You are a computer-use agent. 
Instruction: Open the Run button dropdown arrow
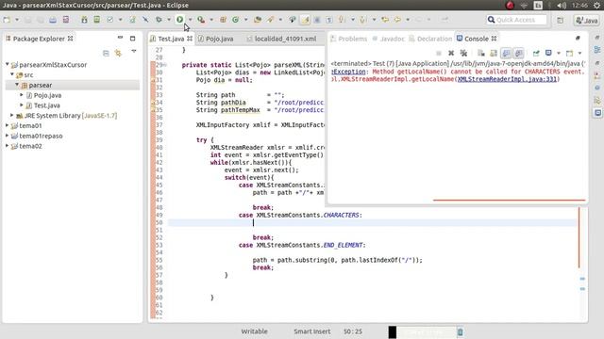[x=190, y=20]
